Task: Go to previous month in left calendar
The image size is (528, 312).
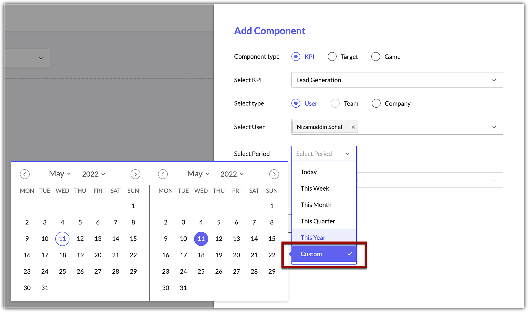Action: pos(25,174)
